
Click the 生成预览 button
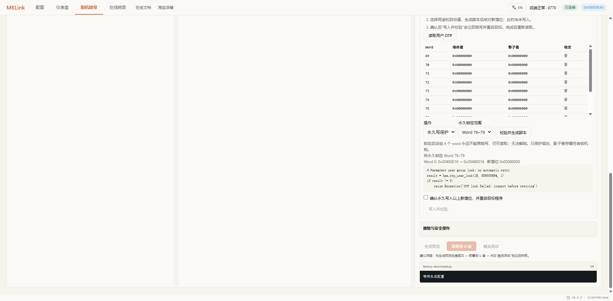(432, 247)
